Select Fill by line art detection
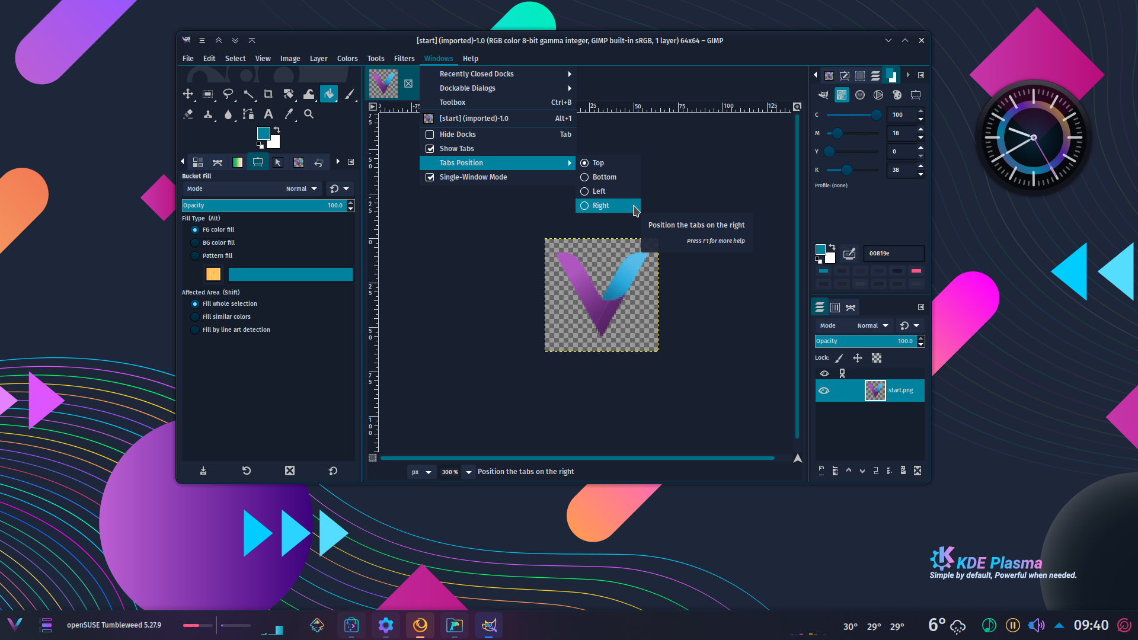1138x640 pixels. pyautogui.click(x=195, y=330)
